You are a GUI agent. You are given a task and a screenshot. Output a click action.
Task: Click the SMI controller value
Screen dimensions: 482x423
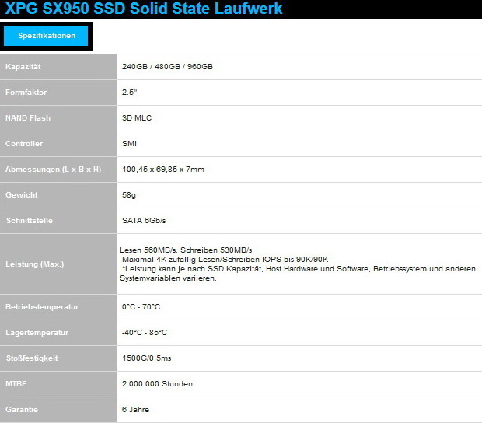(x=129, y=144)
